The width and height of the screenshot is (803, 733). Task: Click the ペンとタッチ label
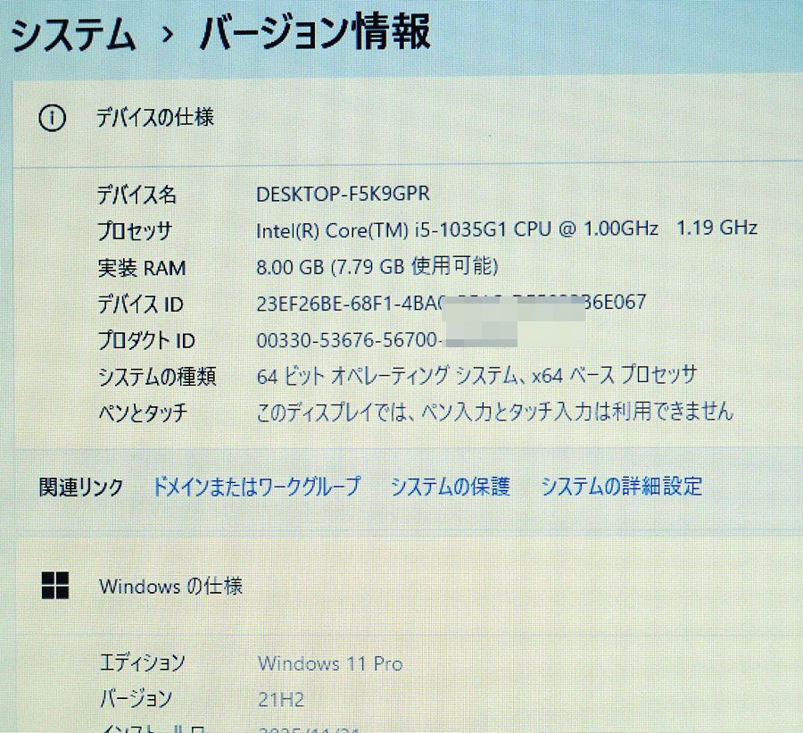click(x=143, y=412)
